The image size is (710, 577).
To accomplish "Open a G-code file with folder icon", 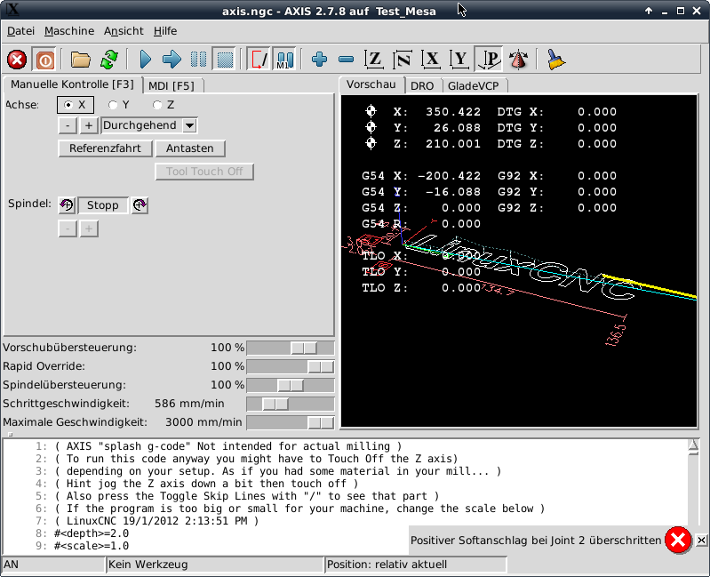I will (x=81, y=60).
